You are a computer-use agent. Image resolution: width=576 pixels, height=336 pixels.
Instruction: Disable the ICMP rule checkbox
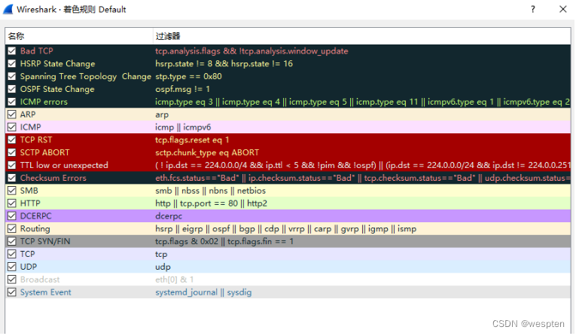[12, 127]
